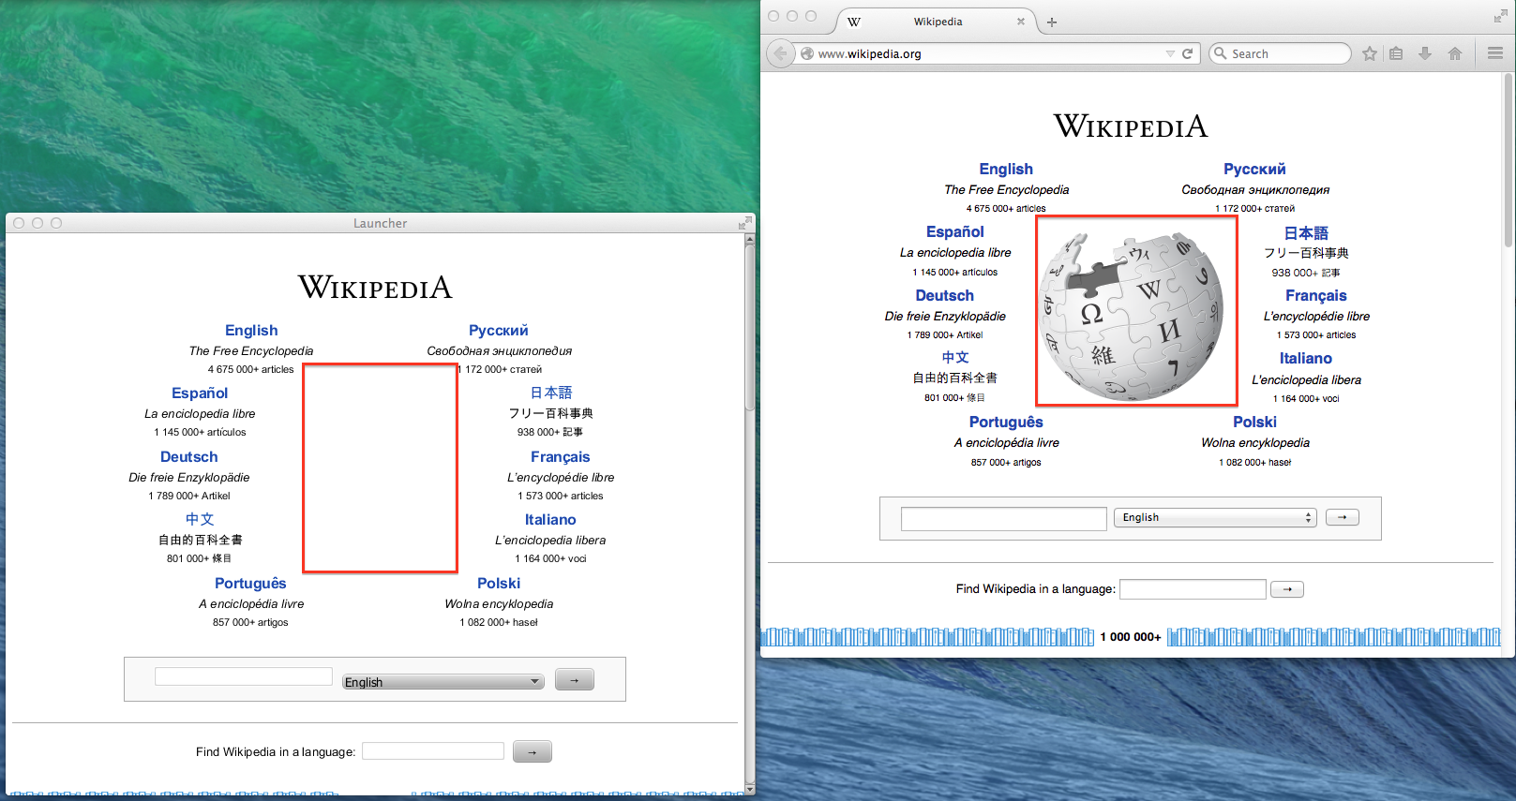Go to the browser home page icon
This screenshot has height=801, width=1516.
pyautogui.click(x=1454, y=53)
